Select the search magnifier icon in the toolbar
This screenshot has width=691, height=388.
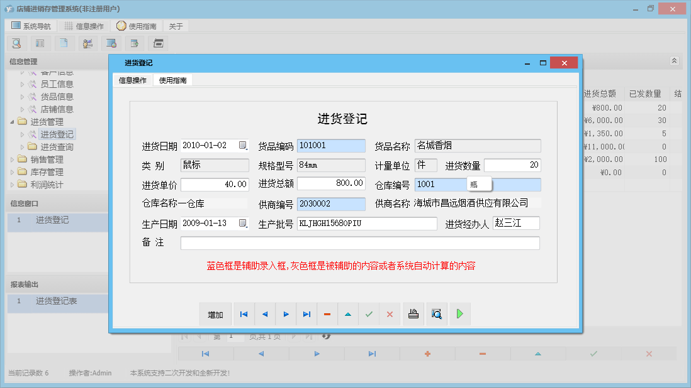coord(16,43)
